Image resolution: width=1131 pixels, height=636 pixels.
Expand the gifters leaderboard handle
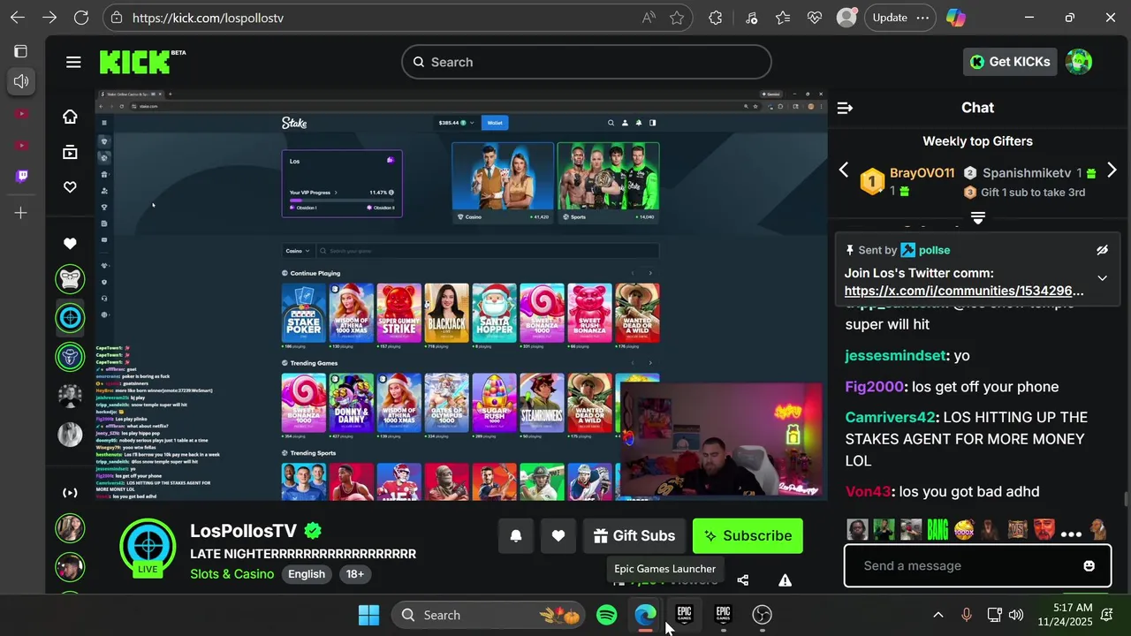pos(978,217)
